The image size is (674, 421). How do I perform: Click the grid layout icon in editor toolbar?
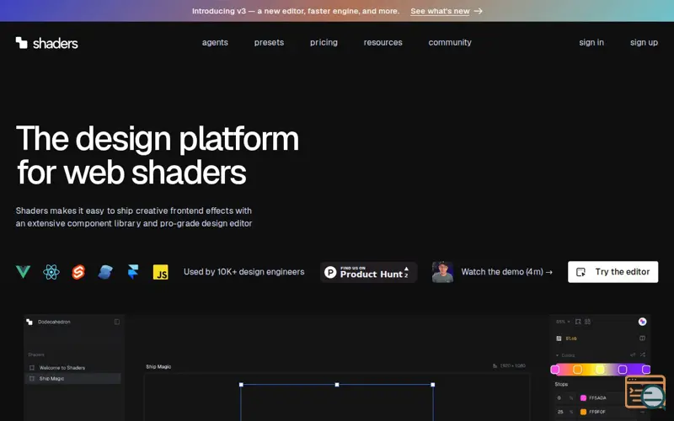587,322
